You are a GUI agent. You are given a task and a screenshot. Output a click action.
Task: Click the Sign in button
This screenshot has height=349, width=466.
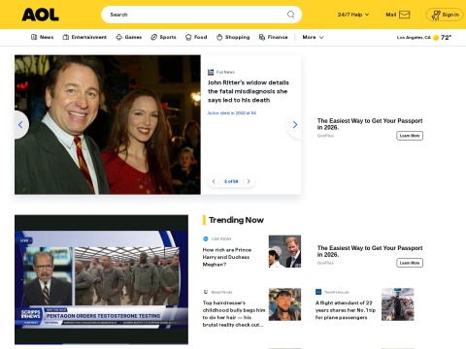click(445, 15)
